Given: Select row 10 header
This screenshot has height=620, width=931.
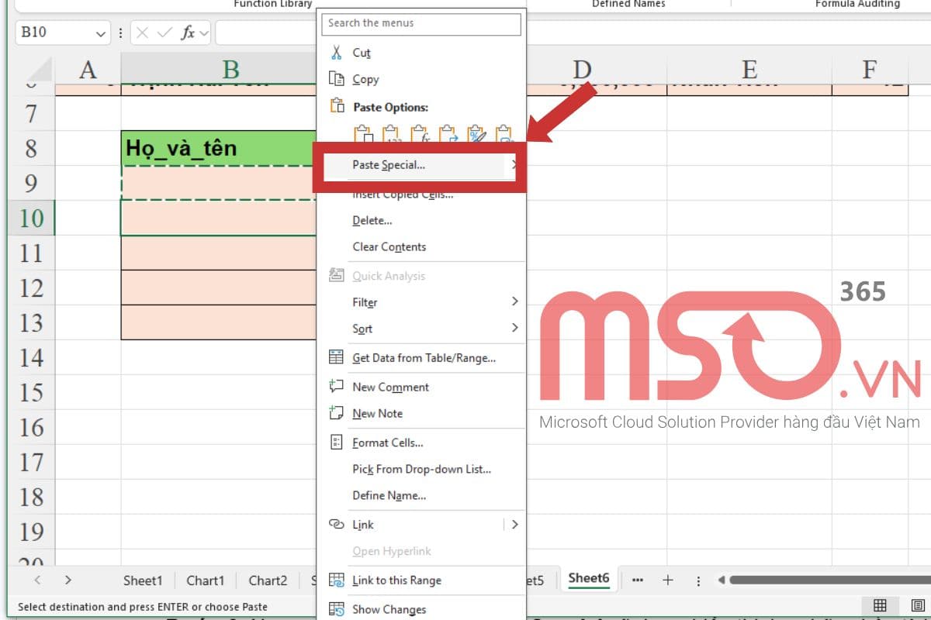Looking at the screenshot, I should point(31,218).
